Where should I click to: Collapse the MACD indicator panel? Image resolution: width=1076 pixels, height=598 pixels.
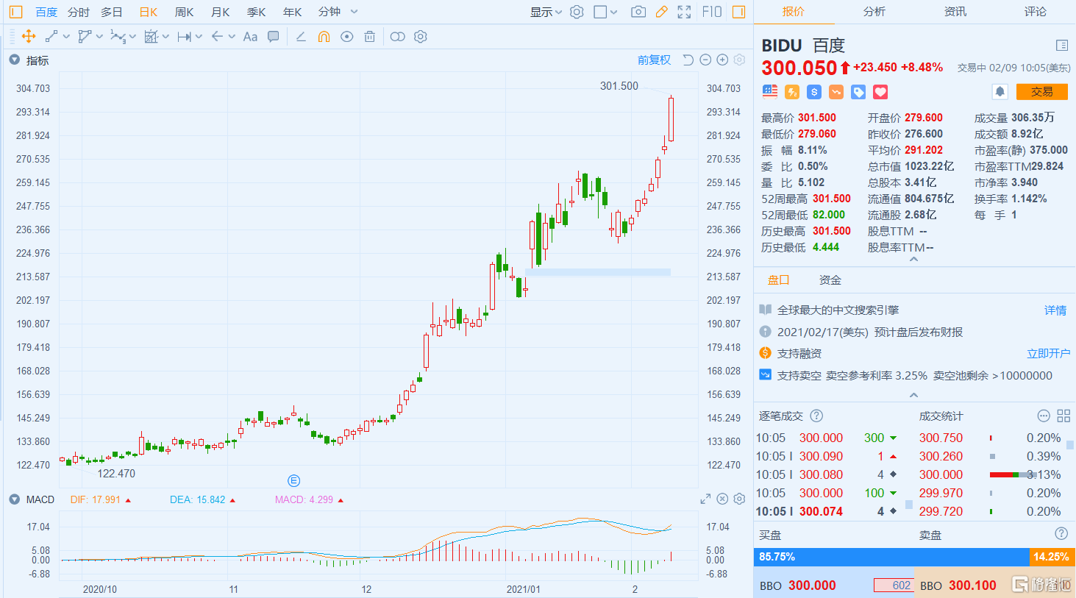point(14,499)
